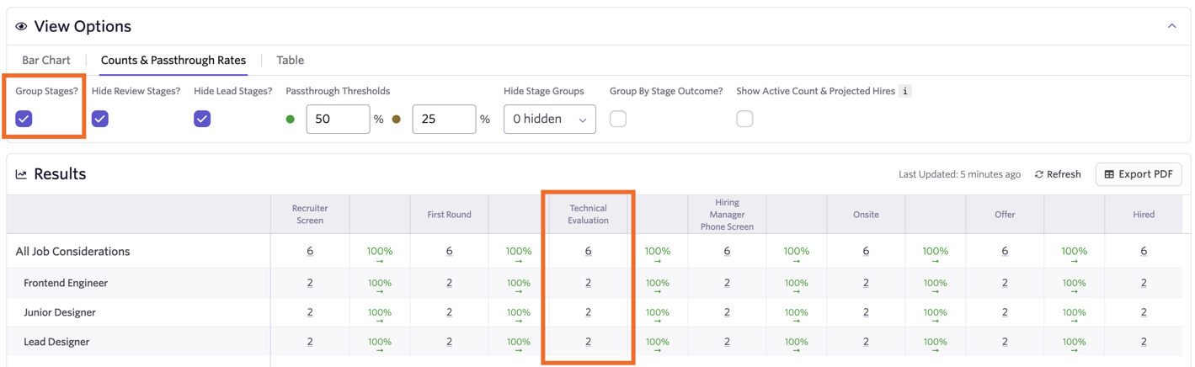
Task: Enable Group By Stage Outcome checkbox
Action: coord(618,119)
